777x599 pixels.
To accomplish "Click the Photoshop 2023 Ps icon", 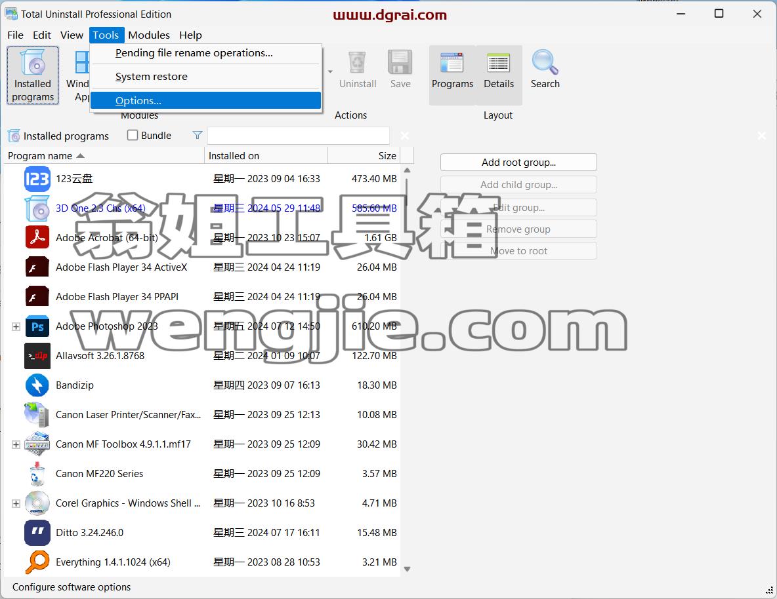I will (x=37, y=326).
